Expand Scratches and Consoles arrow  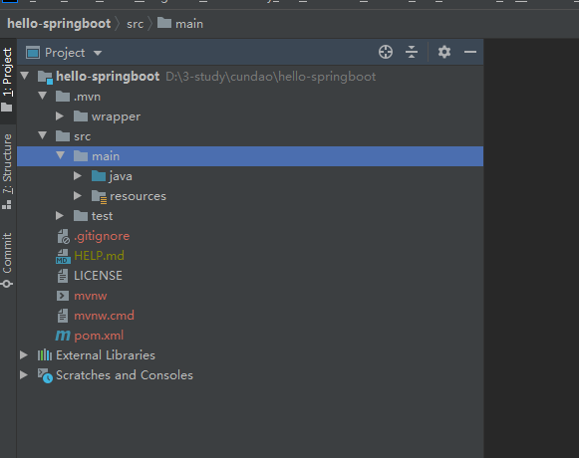(x=24, y=375)
